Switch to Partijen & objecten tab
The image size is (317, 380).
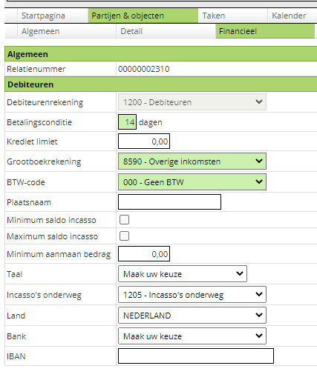[x=143, y=16]
